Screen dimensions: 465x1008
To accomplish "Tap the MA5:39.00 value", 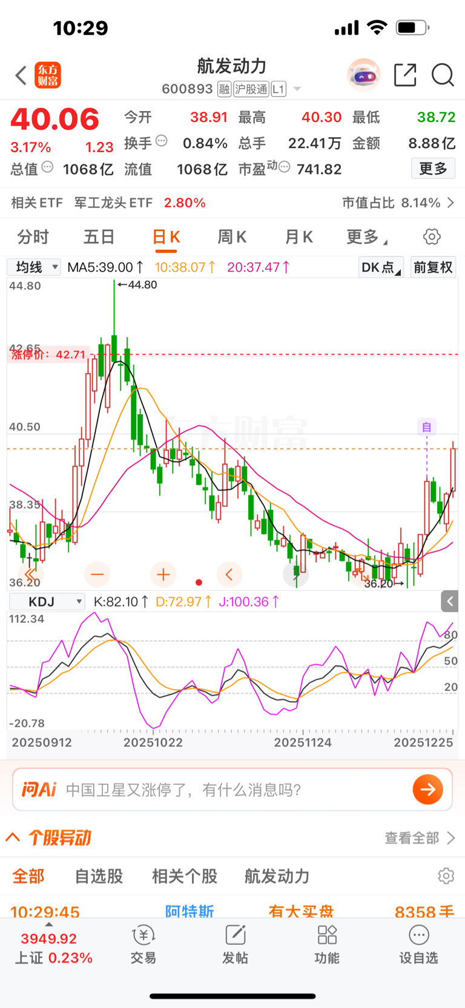I will tap(105, 267).
